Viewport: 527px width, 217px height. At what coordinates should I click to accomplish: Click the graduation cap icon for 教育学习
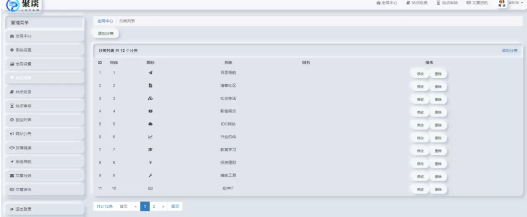[x=150, y=150]
